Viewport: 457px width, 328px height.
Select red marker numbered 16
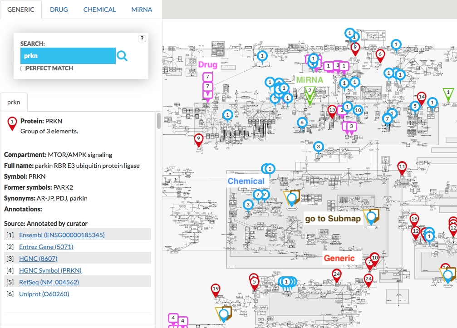click(x=414, y=219)
